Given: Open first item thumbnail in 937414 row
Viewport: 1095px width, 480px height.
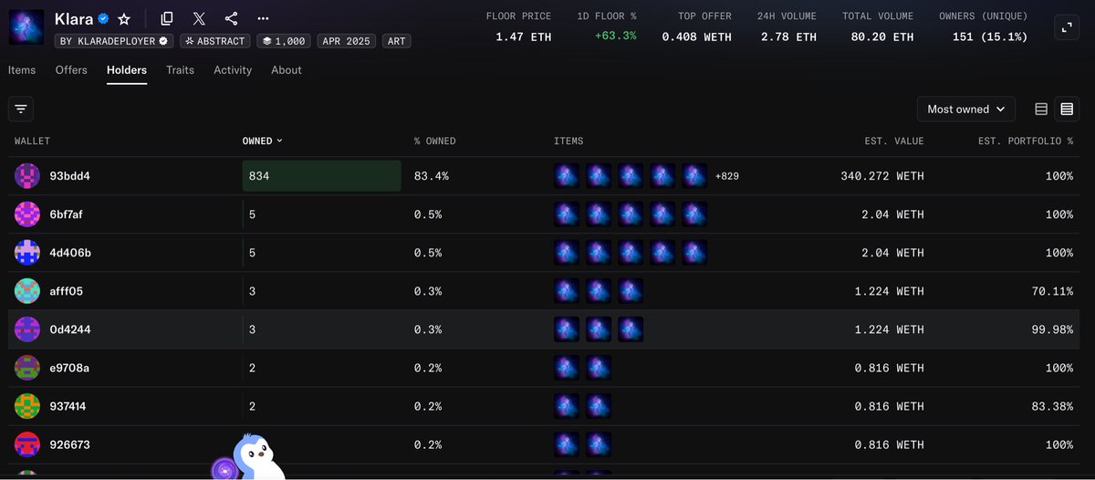Looking at the screenshot, I should 567,406.
